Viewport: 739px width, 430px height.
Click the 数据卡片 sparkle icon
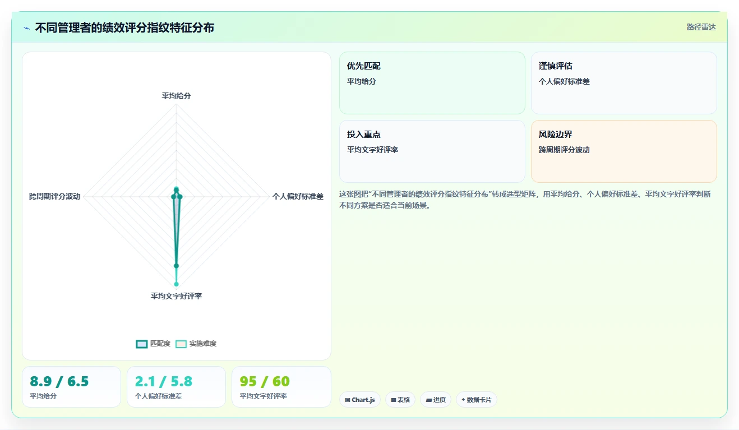pos(463,400)
